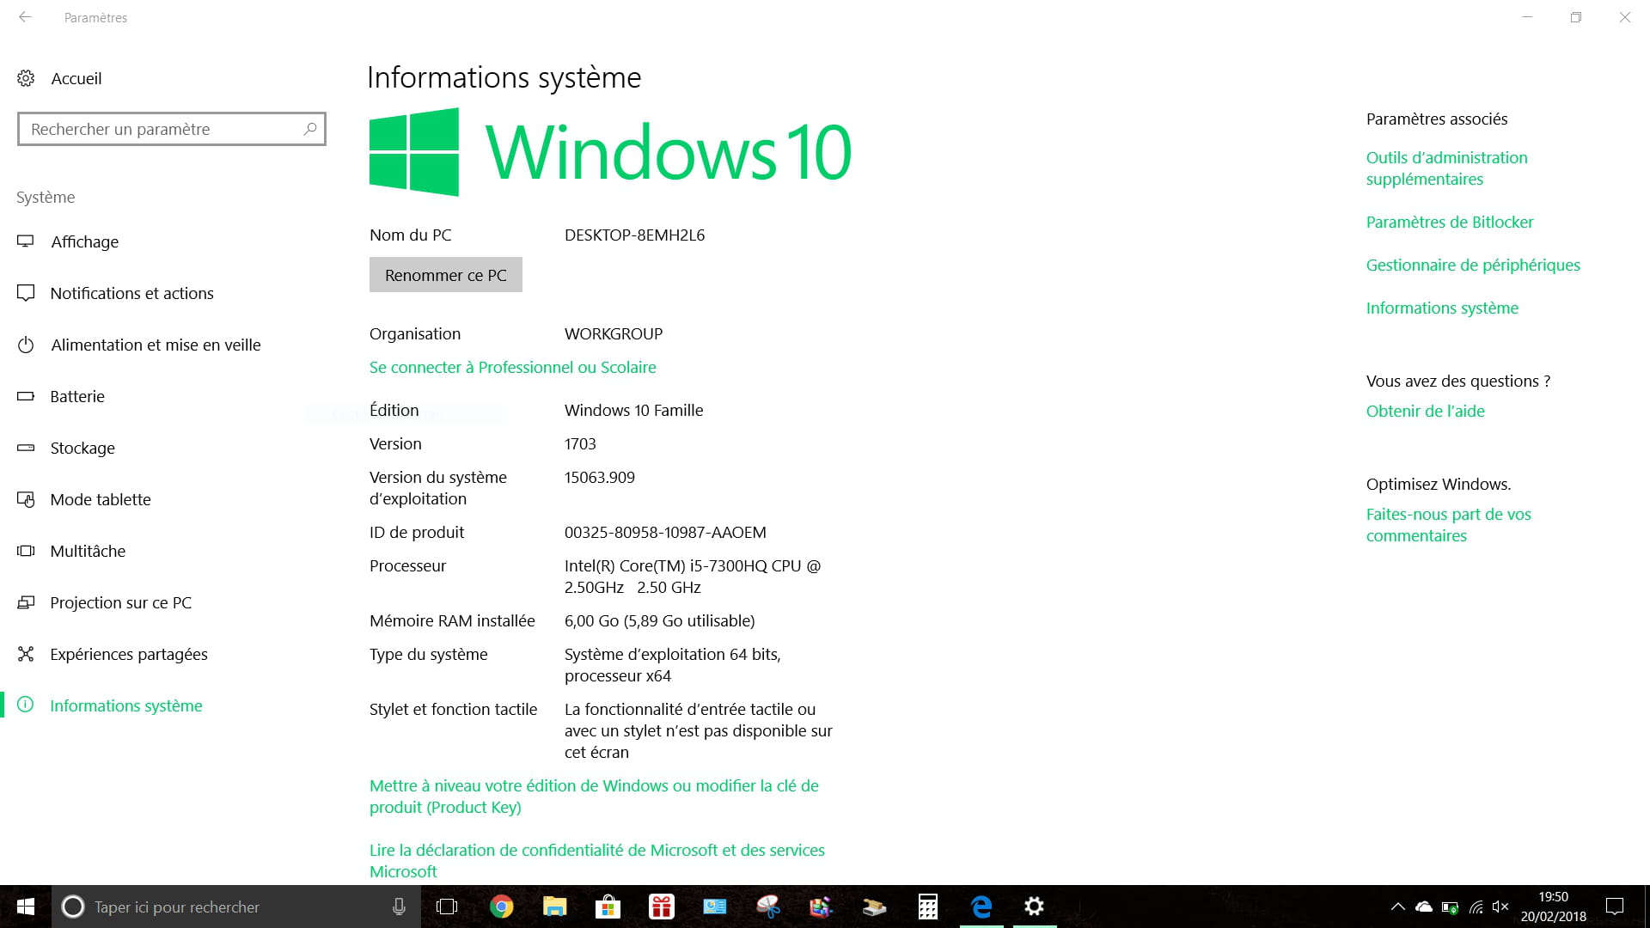Click the muted volume tray icon
Image resolution: width=1650 pixels, height=928 pixels.
(1500, 907)
